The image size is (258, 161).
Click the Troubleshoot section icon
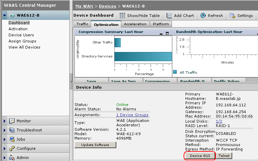[12, 130]
